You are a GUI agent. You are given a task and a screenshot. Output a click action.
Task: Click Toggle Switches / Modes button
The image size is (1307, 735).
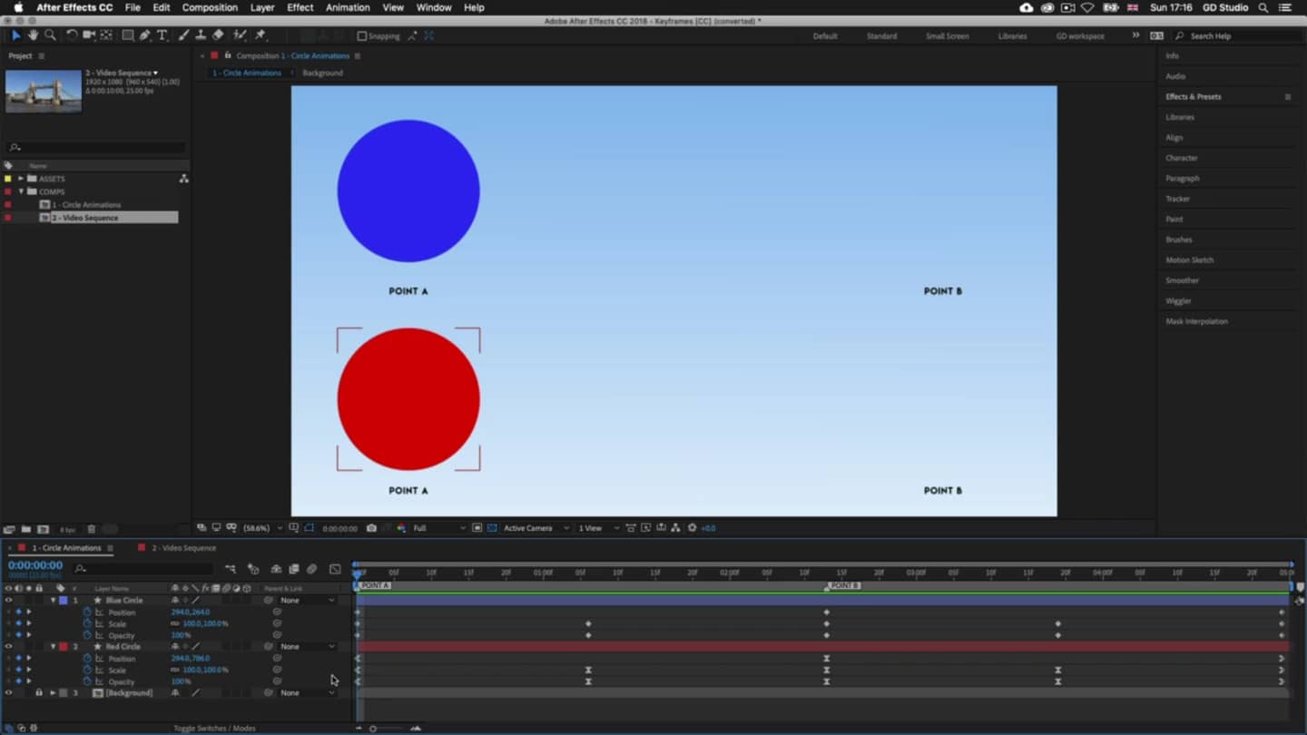[x=214, y=728]
